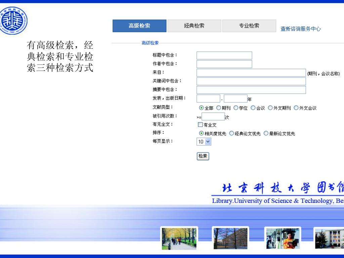This screenshot has height=258, width=344.
Task: Select the 外文期刊 radio button
Action: pos(270,108)
